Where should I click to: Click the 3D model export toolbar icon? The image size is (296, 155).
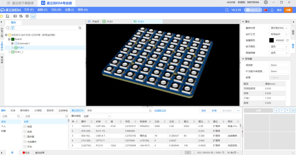tap(21, 16)
